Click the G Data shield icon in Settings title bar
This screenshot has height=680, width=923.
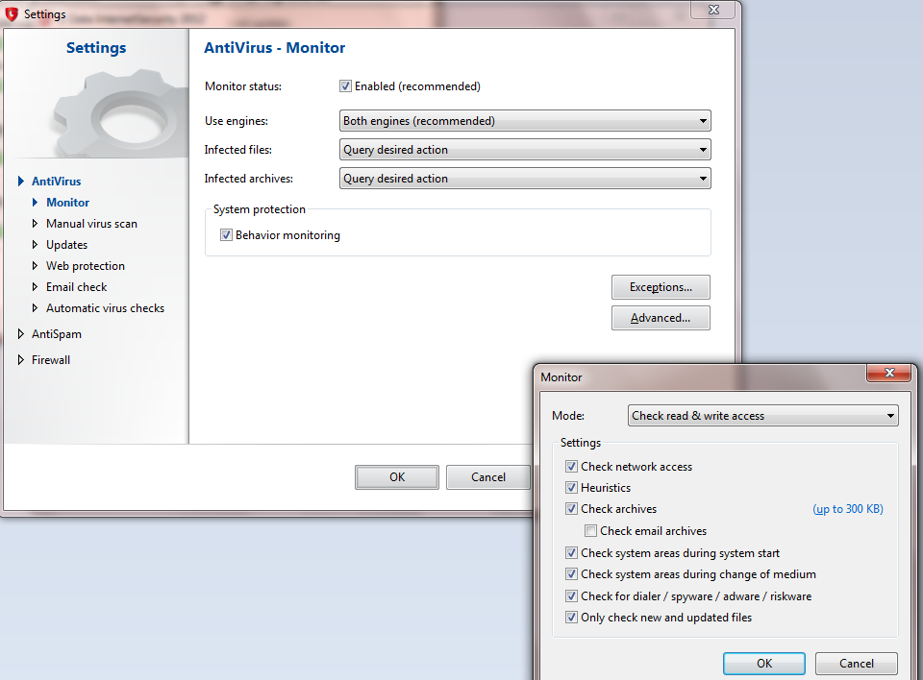12,13
